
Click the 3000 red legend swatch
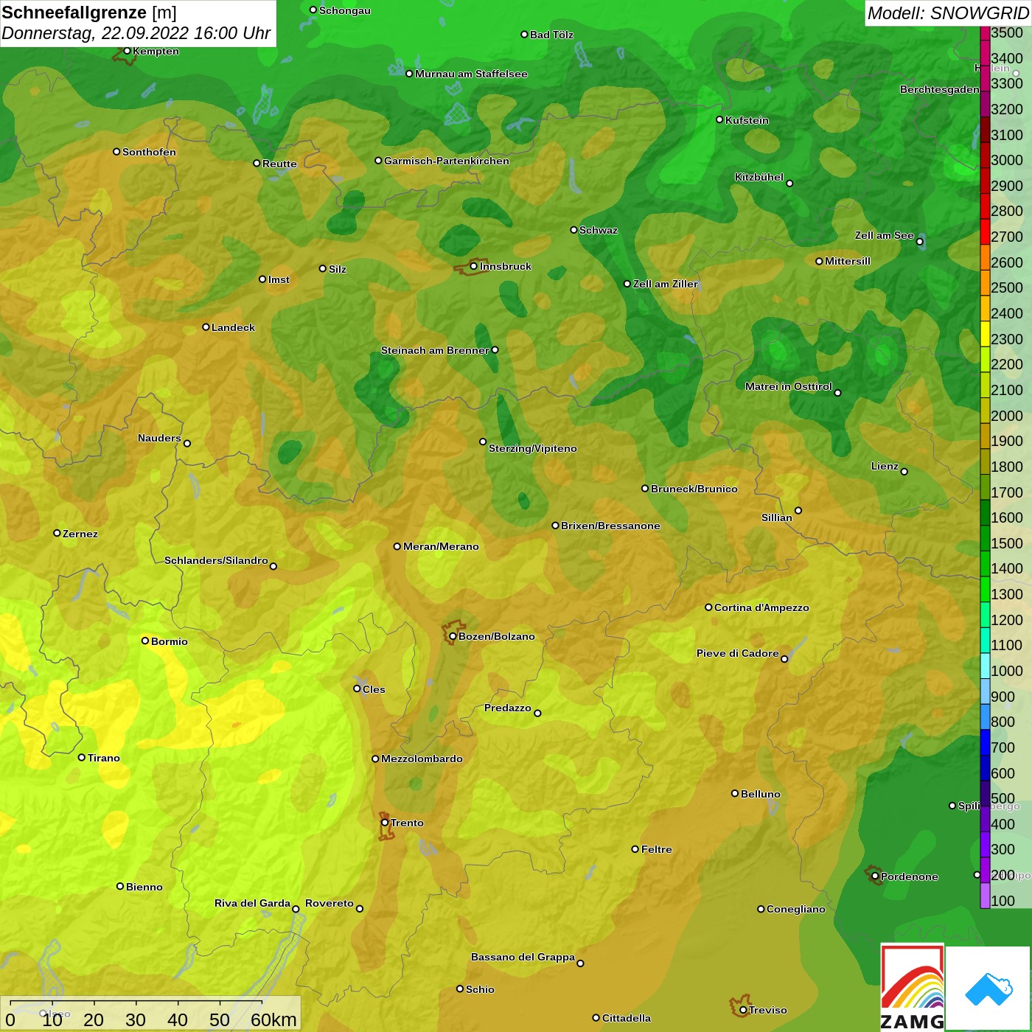click(985, 155)
